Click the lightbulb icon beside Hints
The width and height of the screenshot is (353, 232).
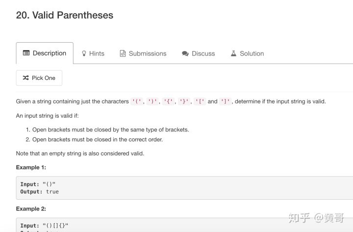coord(84,53)
